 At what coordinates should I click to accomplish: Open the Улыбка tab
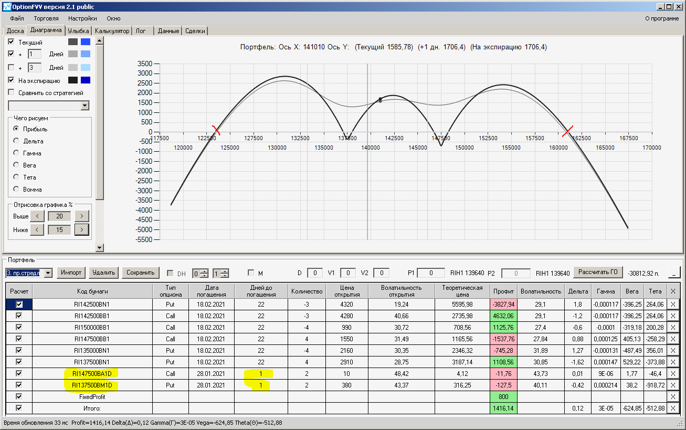pyautogui.click(x=79, y=31)
